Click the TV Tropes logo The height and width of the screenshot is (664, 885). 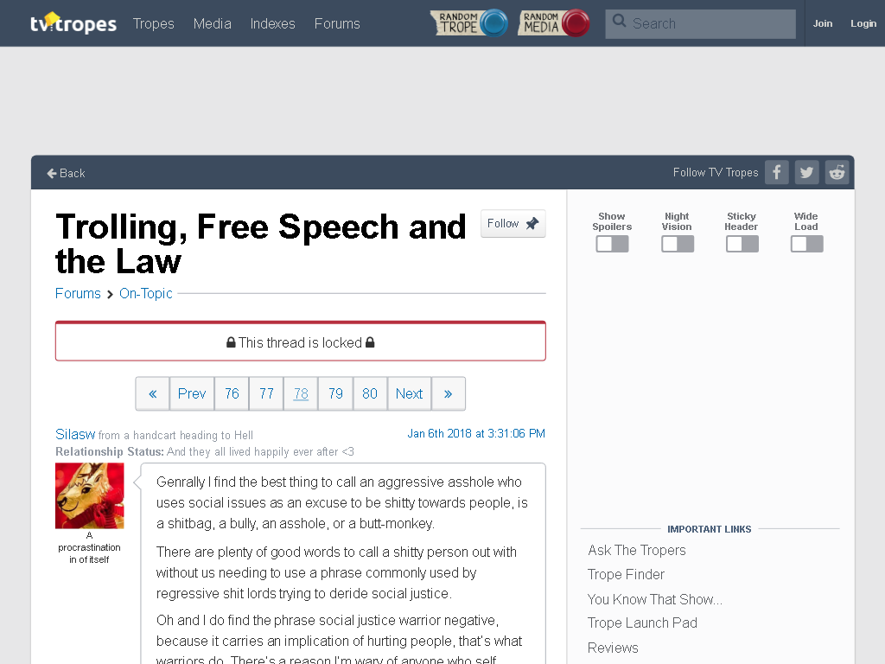click(73, 23)
